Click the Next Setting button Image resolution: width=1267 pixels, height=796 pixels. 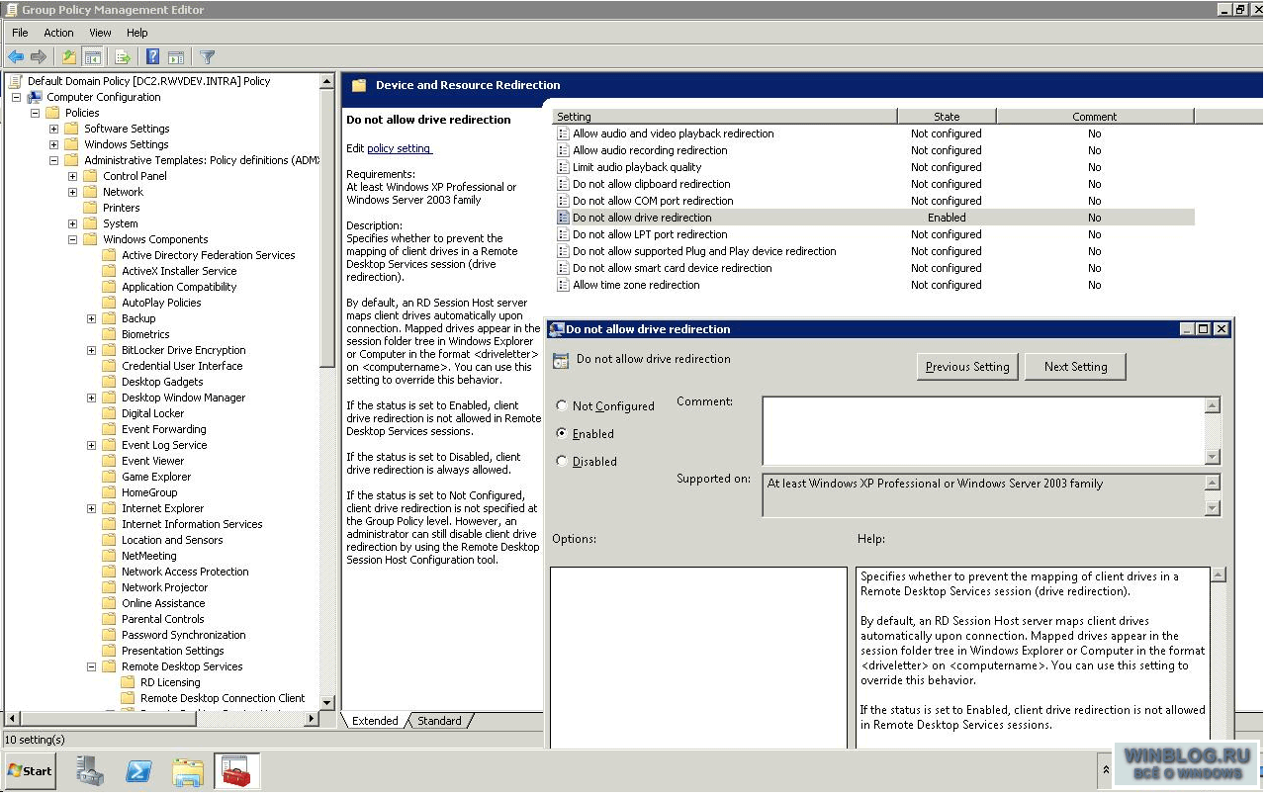1075,366
